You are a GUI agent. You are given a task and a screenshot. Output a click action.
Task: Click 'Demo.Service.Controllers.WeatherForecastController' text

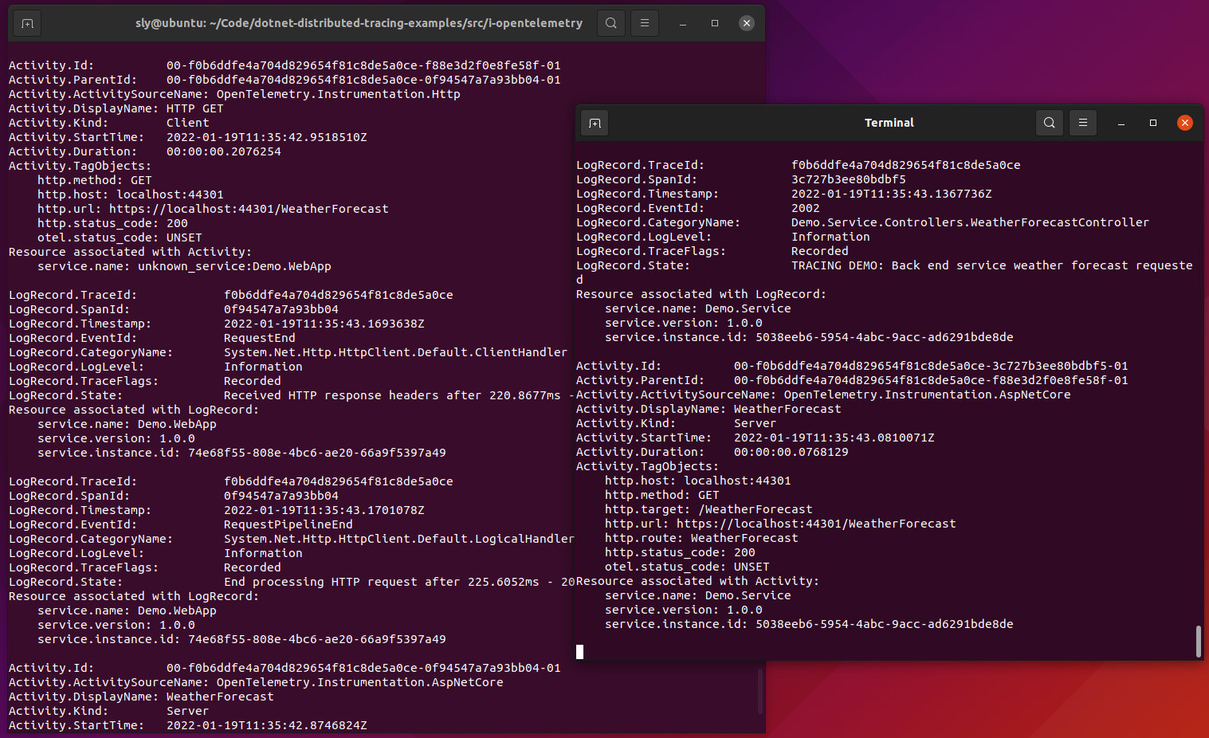pos(970,222)
